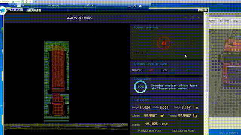Viewport: 241px width, 135px height.
Task: Close the browser tab at the top
Action: [30, 1]
